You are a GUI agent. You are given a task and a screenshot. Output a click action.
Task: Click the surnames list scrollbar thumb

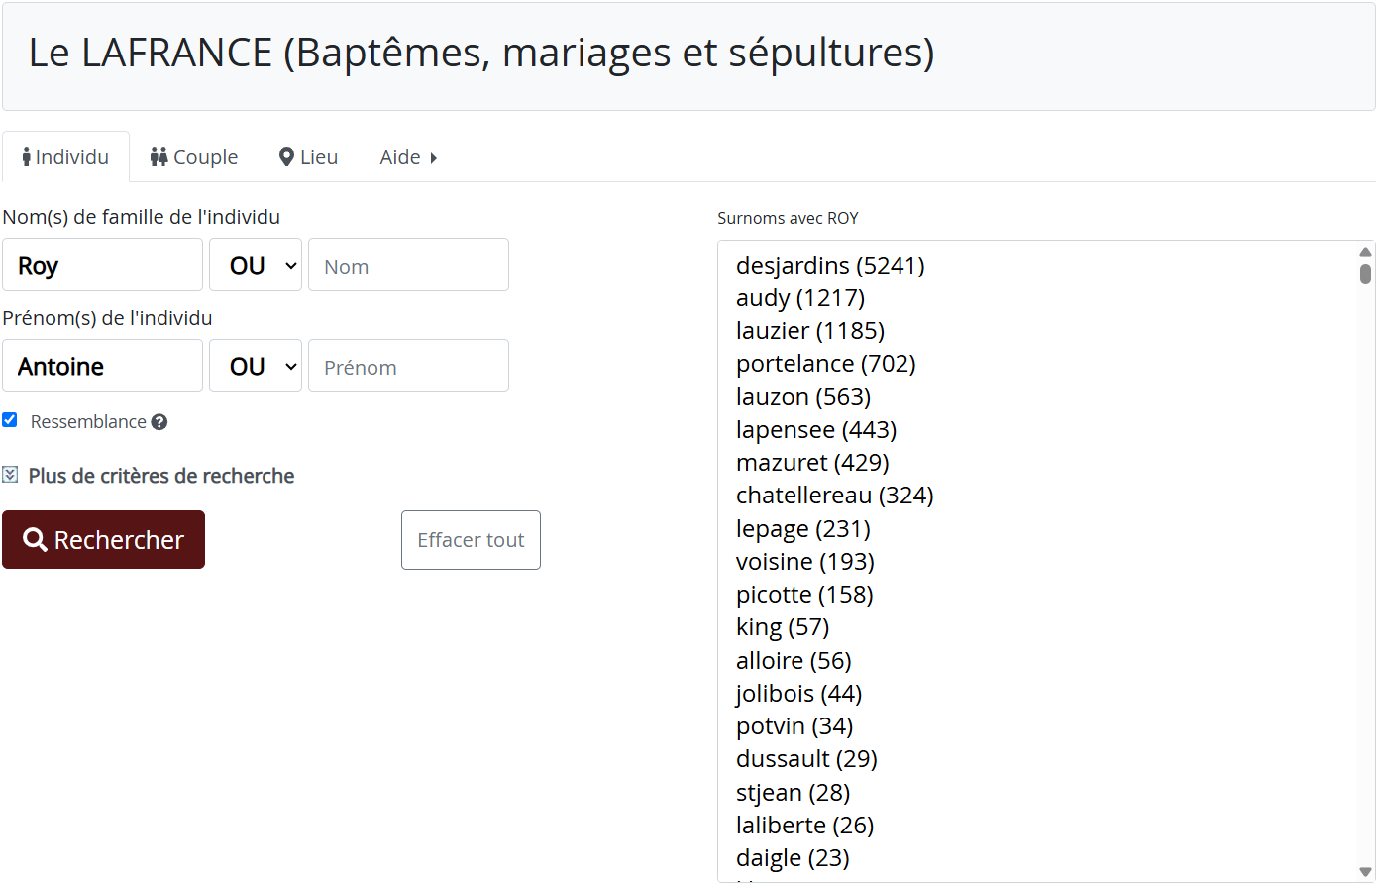(1365, 274)
